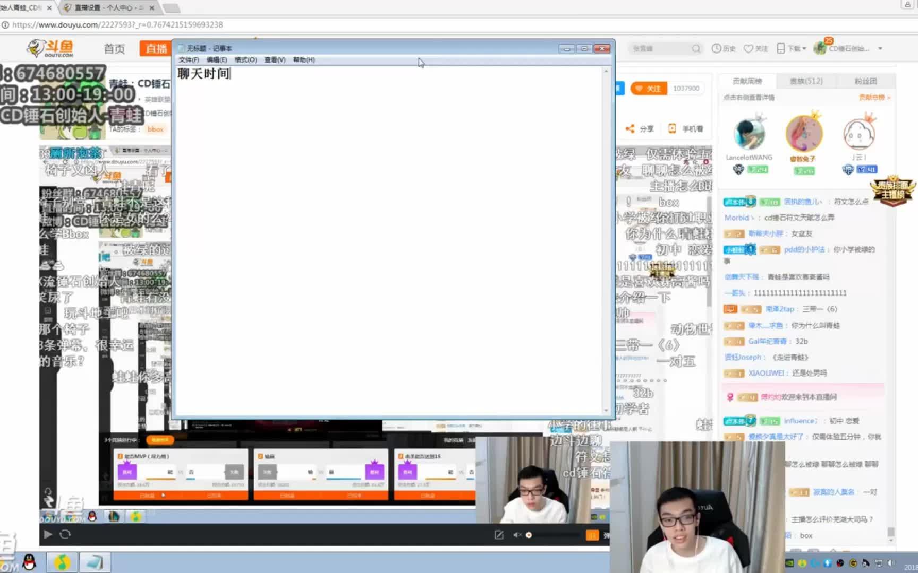Click the chat panel scrollbar
The width and height of the screenshot is (918, 573).
pyautogui.click(x=891, y=532)
